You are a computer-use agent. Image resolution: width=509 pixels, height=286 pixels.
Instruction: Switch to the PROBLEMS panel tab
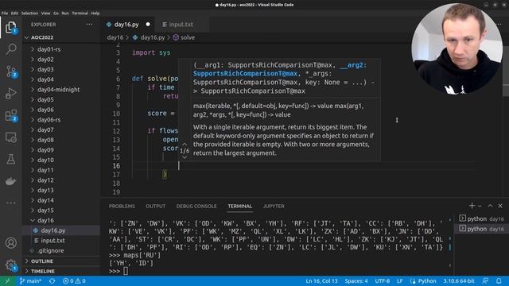122,207
